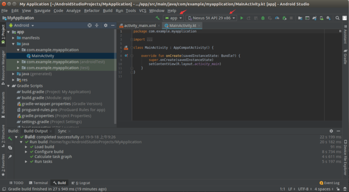Run the app with green play button
The image size is (349, 192).
242,18
